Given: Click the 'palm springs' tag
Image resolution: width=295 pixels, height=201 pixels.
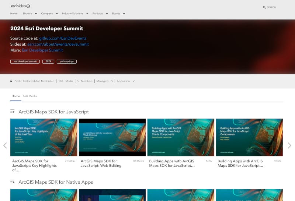Looking at the screenshot, I should [x=67, y=61].
